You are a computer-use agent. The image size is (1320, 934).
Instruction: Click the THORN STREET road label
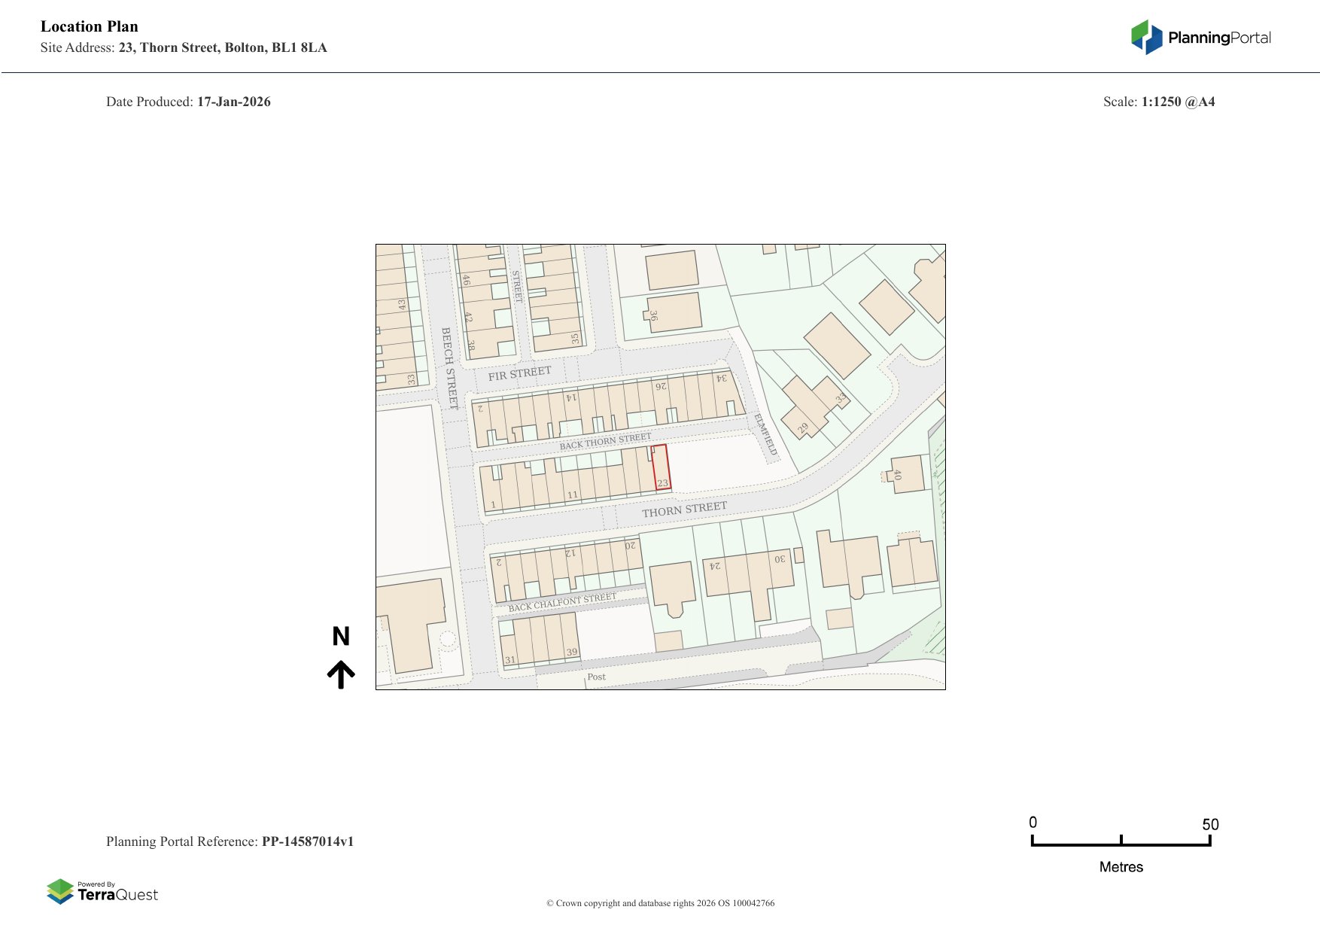click(x=684, y=510)
